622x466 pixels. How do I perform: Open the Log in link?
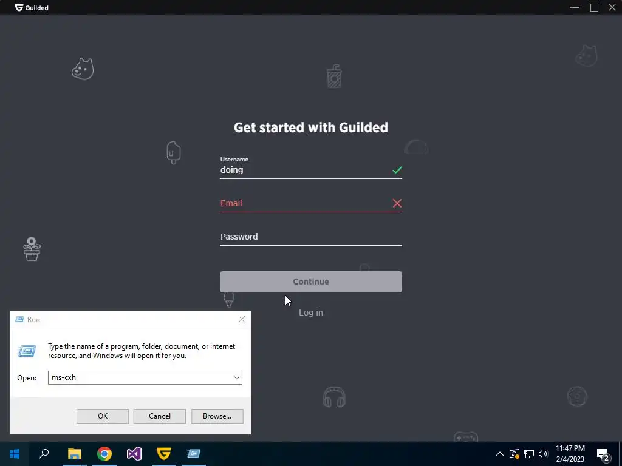310,312
